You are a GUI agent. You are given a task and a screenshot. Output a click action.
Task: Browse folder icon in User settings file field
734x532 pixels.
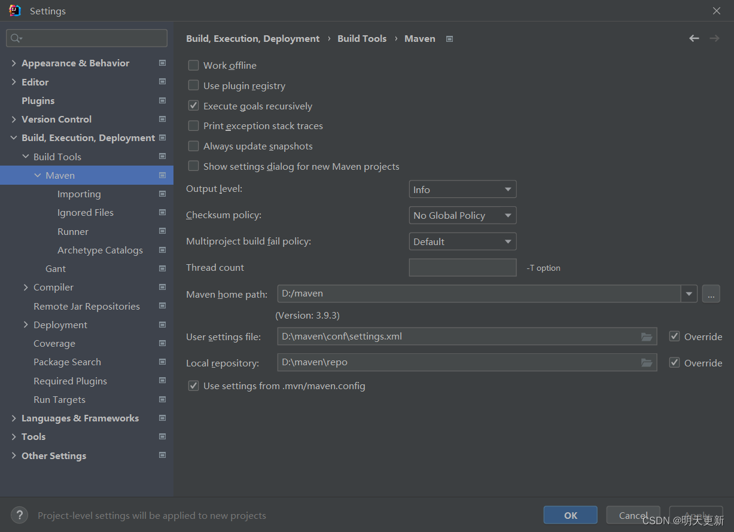[647, 337]
